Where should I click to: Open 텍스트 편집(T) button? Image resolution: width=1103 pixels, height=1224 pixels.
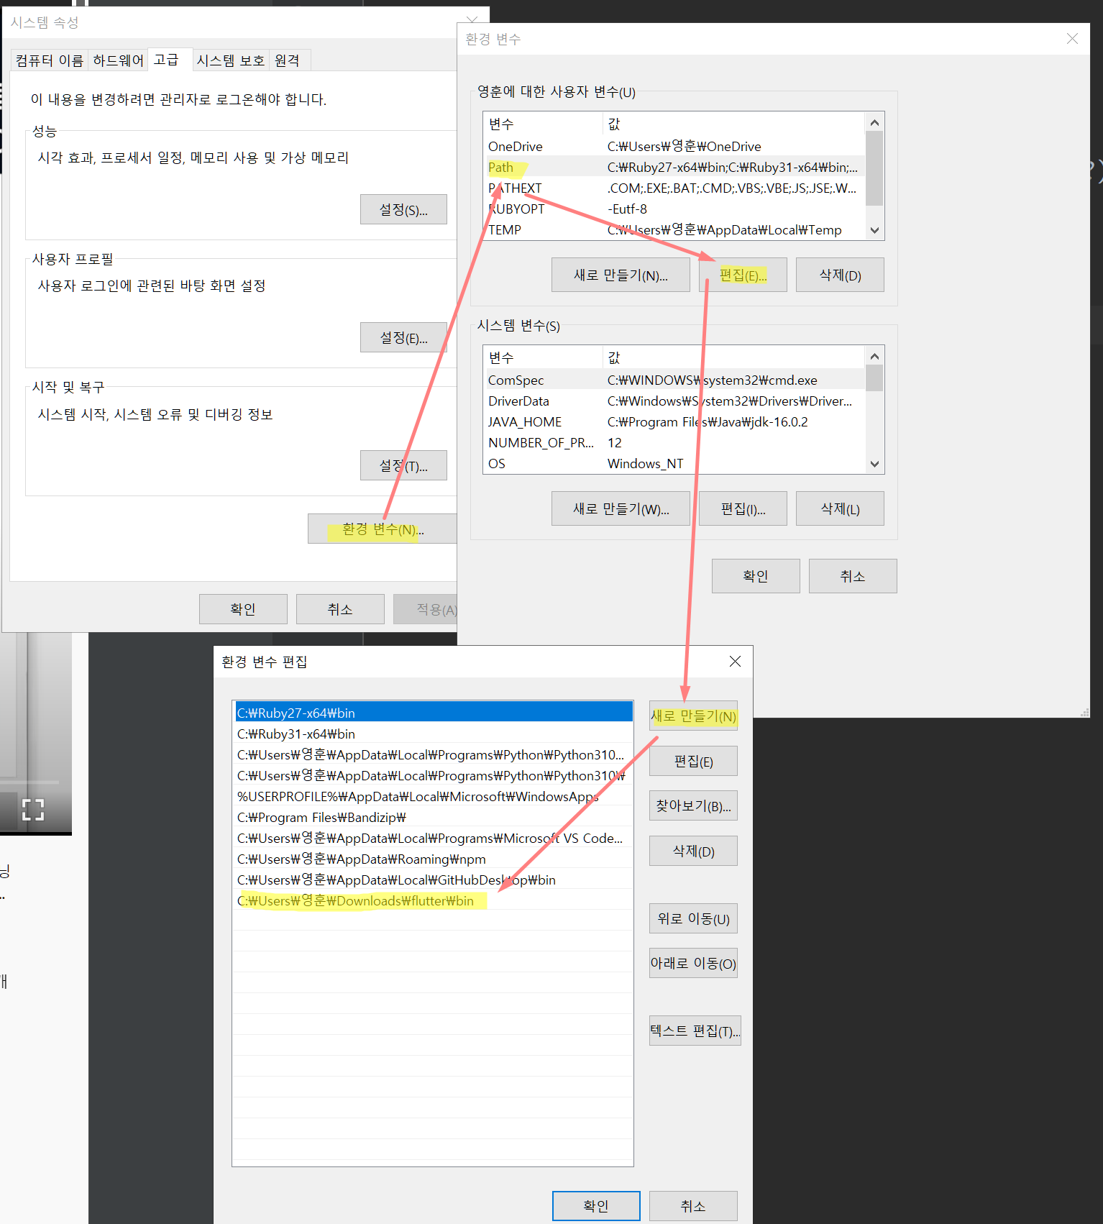coord(694,1031)
